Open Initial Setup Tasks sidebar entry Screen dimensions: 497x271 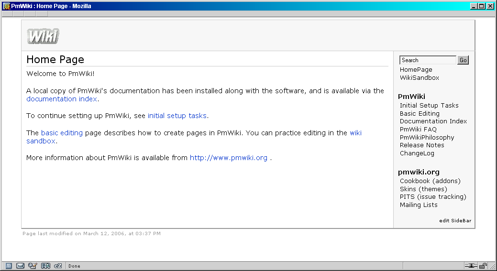point(429,106)
